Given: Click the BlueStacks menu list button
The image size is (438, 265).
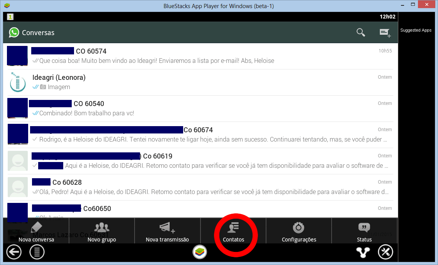Looking at the screenshot, I should click(x=37, y=252).
